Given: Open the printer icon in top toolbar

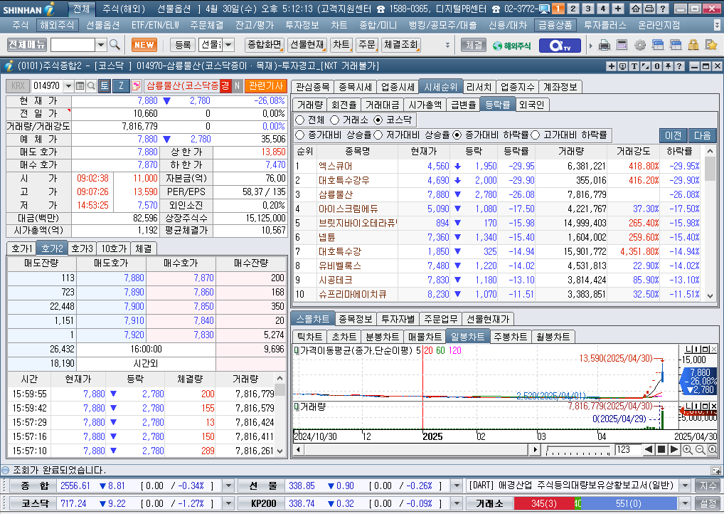Looking at the screenshot, I should pos(604,46).
